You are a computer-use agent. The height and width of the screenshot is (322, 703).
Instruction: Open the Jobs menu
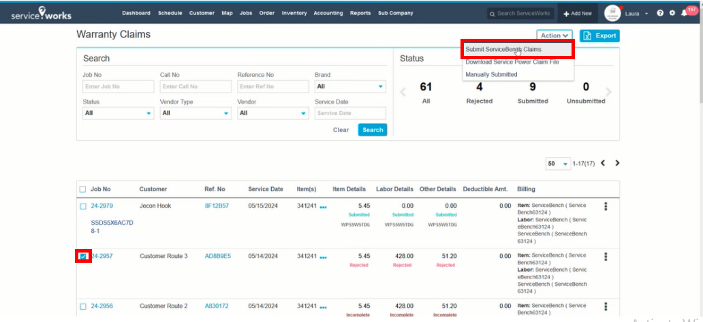246,14
